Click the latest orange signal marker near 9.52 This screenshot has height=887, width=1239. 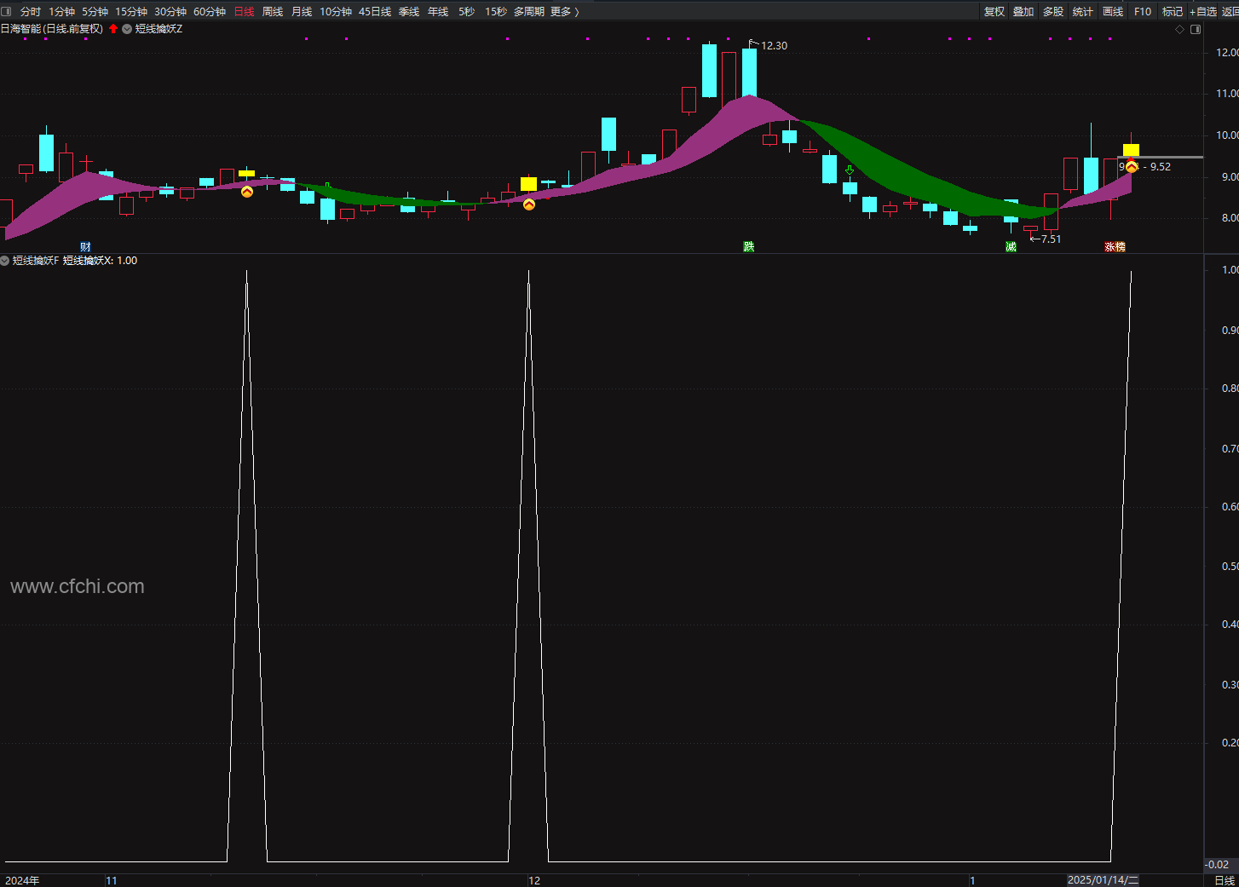[x=1132, y=167]
